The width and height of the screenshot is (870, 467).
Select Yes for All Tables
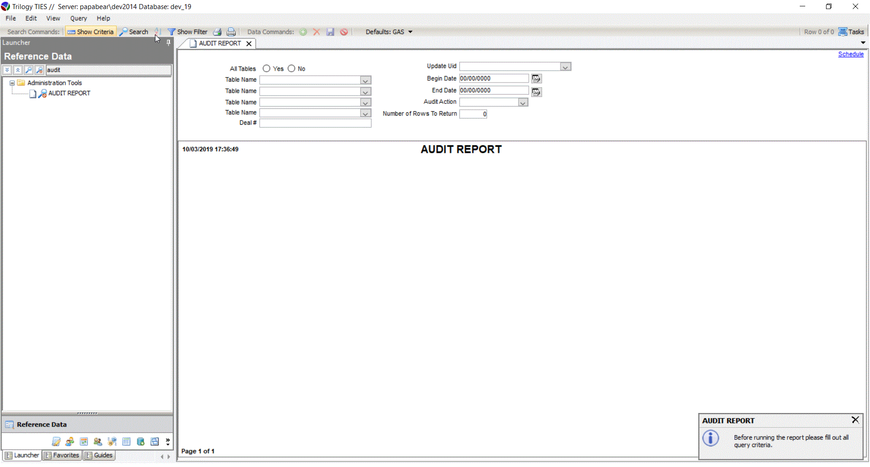click(x=266, y=68)
